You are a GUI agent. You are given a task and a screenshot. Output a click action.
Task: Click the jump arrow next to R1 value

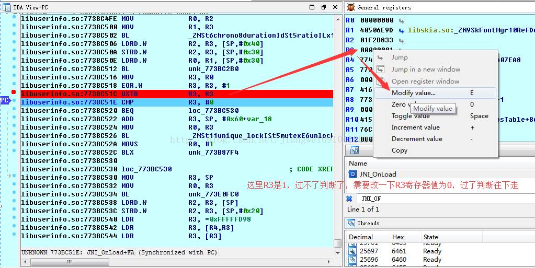click(x=401, y=31)
